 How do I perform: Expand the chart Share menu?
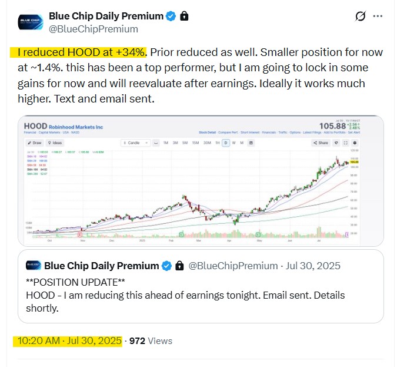pyautogui.click(x=321, y=143)
